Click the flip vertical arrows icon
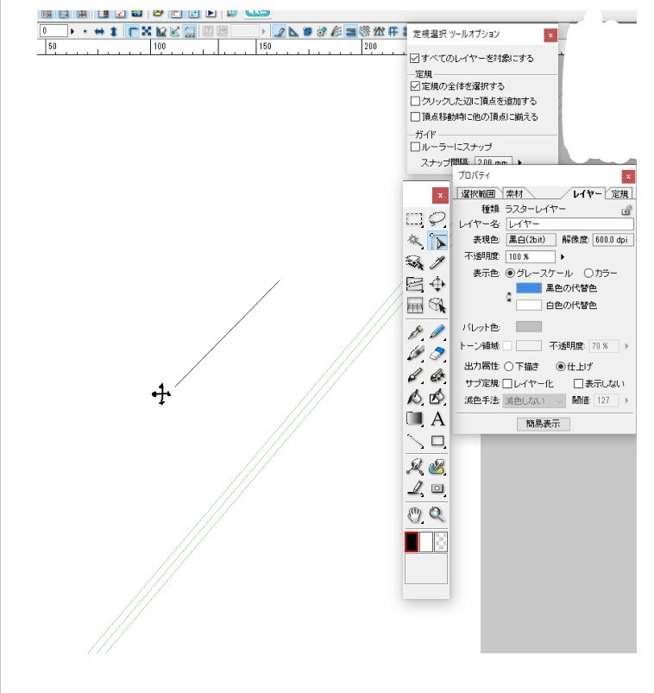654x693 pixels. (x=114, y=31)
